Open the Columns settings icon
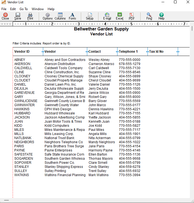This screenshot has width=194, height=203. click(x=60, y=16)
